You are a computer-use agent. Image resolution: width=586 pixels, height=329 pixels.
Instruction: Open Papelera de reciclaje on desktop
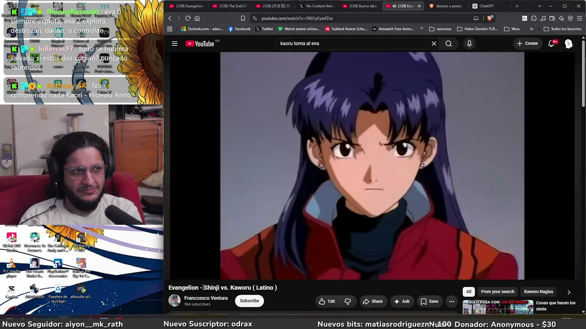[x=58, y=294]
